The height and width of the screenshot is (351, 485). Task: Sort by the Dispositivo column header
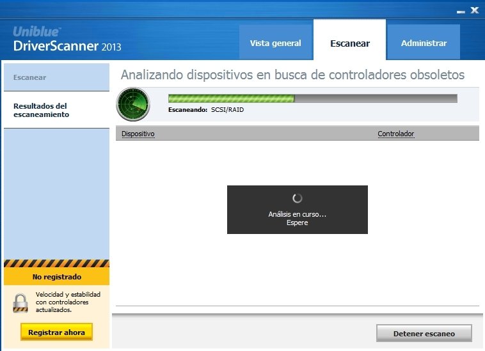click(x=138, y=134)
